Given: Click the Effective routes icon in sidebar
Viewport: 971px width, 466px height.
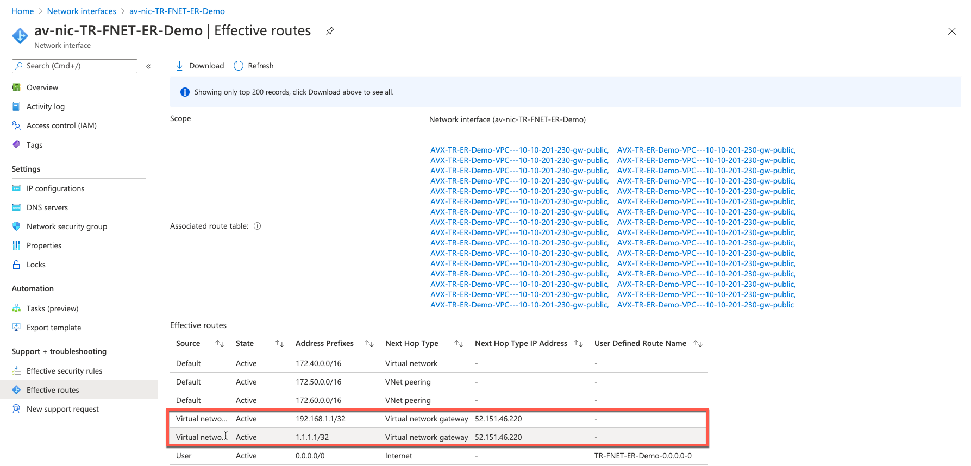Looking at the screenshot, I should (16, 390).
